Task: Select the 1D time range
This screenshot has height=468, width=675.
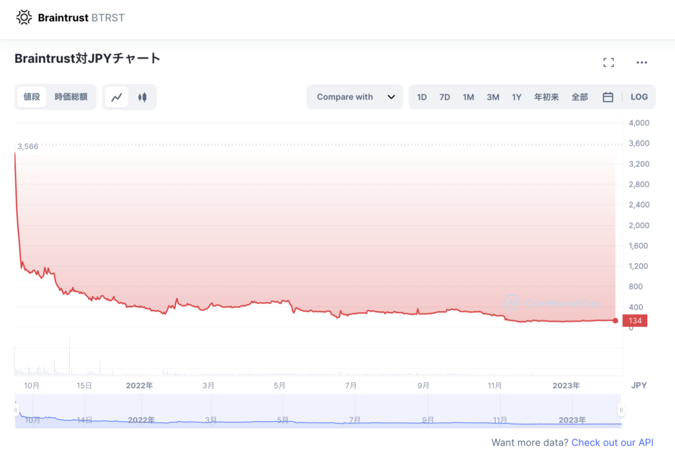Action: 422,97
